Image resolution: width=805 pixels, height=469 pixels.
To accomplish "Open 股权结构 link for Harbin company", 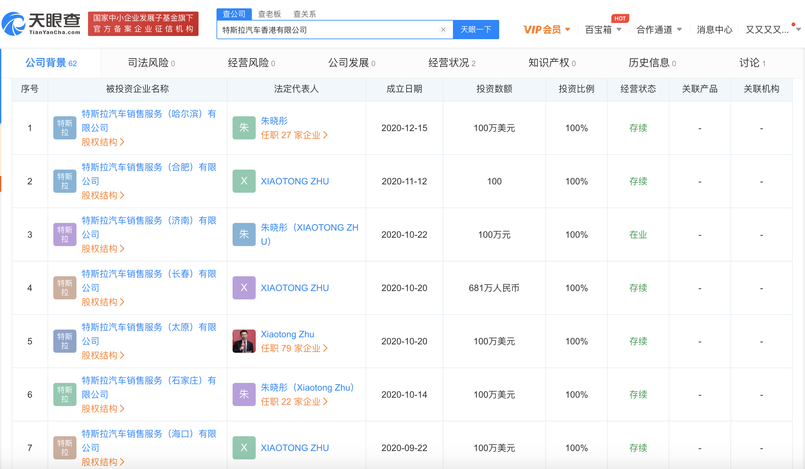I will (103, 142).
